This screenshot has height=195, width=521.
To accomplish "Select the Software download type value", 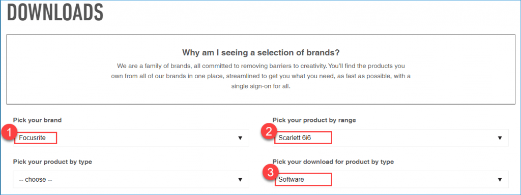I will tap(291, 179).
